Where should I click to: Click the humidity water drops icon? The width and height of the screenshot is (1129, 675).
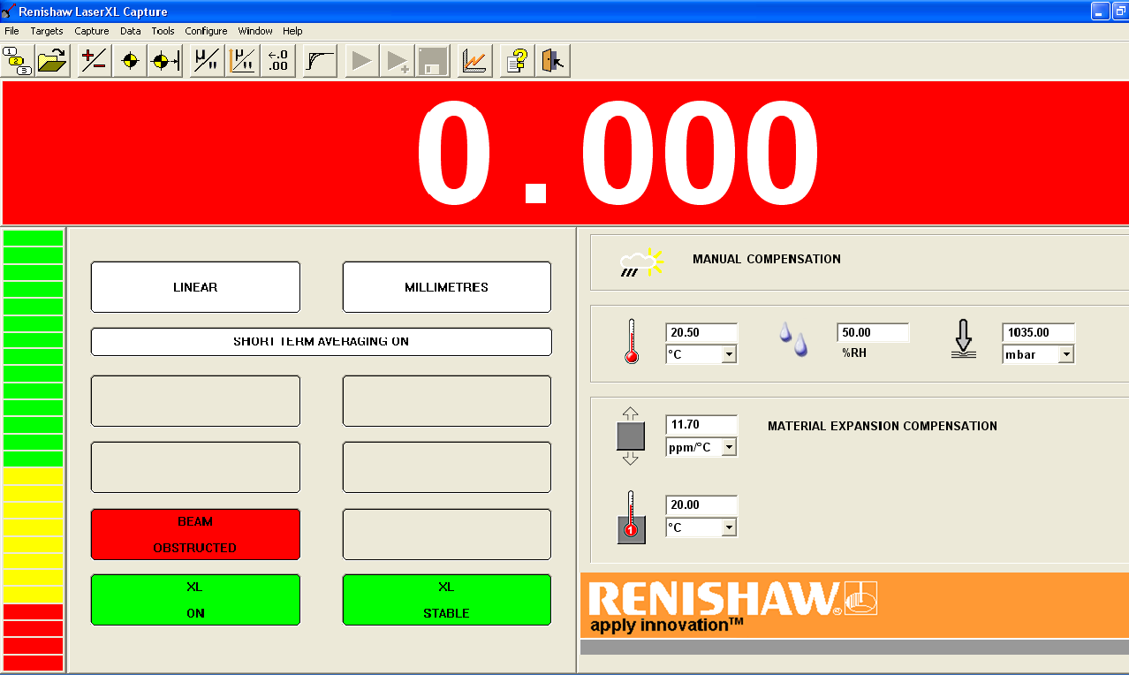click(x=793, y=339)
